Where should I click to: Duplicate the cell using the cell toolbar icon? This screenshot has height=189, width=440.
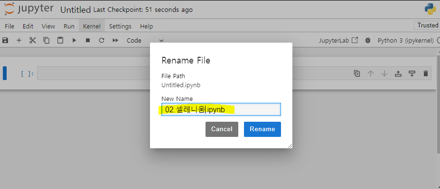click(x=357, y=73)
